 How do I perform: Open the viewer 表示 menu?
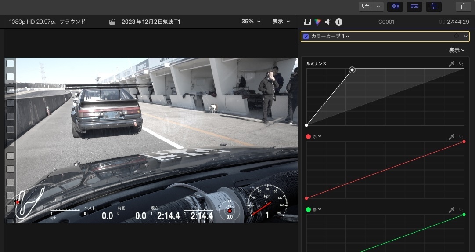(x=281, y=22)
